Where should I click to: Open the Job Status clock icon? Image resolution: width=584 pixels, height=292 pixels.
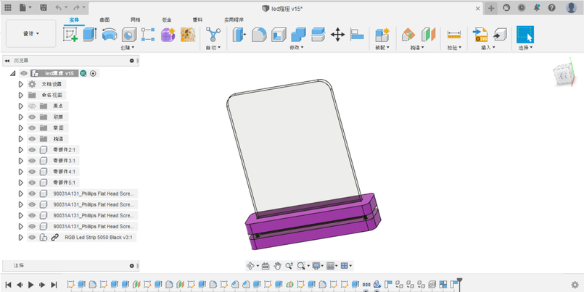coord(522,7)
